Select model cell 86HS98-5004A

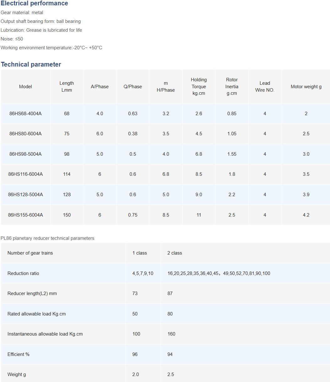point(25,154)
